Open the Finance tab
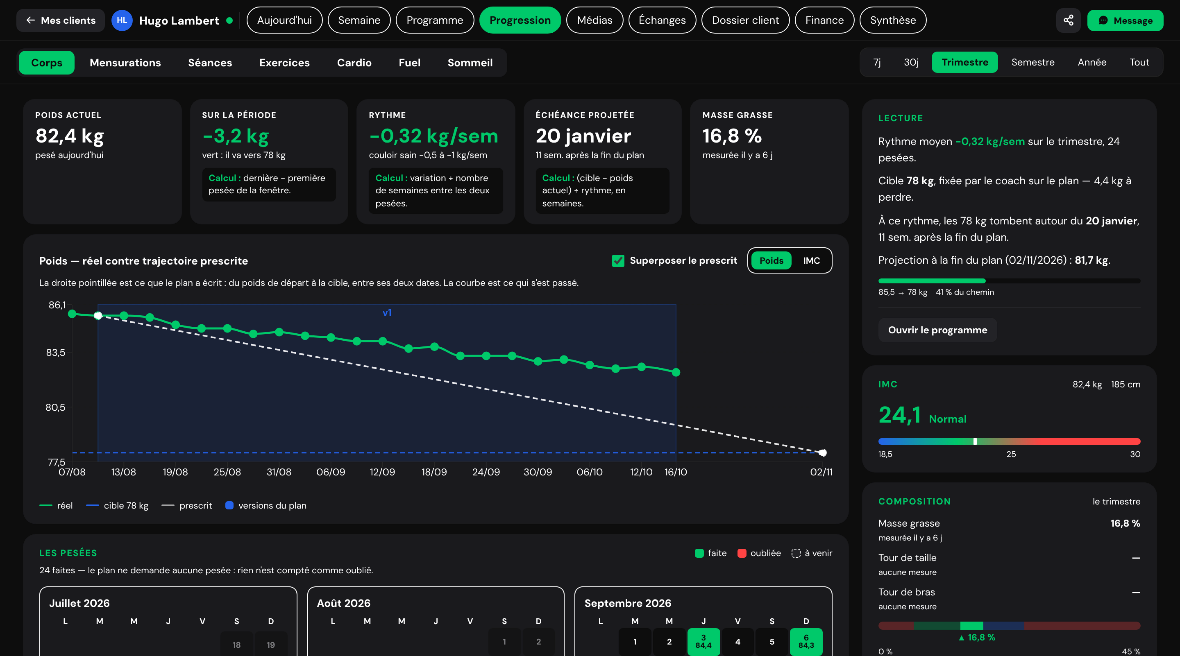This screenshot has width=1180, height=656. tap(824, 20)
